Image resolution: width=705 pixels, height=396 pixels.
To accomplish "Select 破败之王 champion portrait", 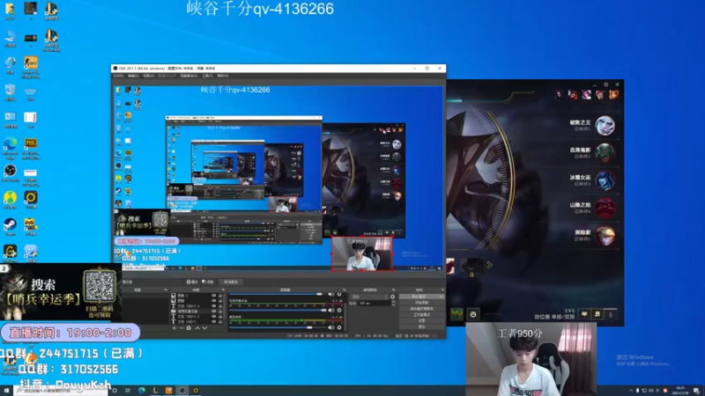I will 605,125.
